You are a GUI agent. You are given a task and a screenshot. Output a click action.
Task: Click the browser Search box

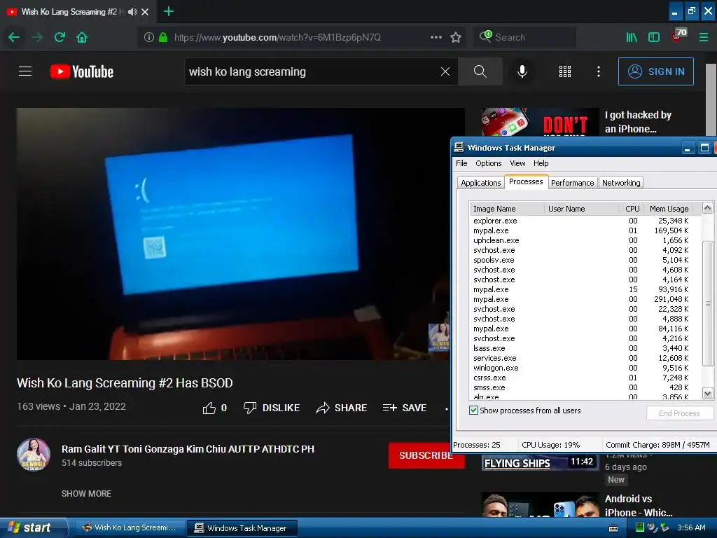pos(524,38)
